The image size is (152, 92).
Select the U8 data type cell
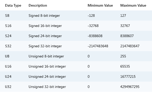(x=7, y=56)
